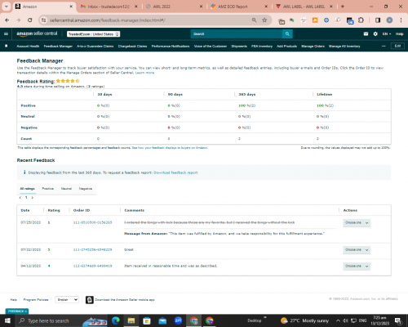This screenshot has height=327, width=408.
Task: Open FBA Inventory in the navigation bar
Action: [262, 47]
